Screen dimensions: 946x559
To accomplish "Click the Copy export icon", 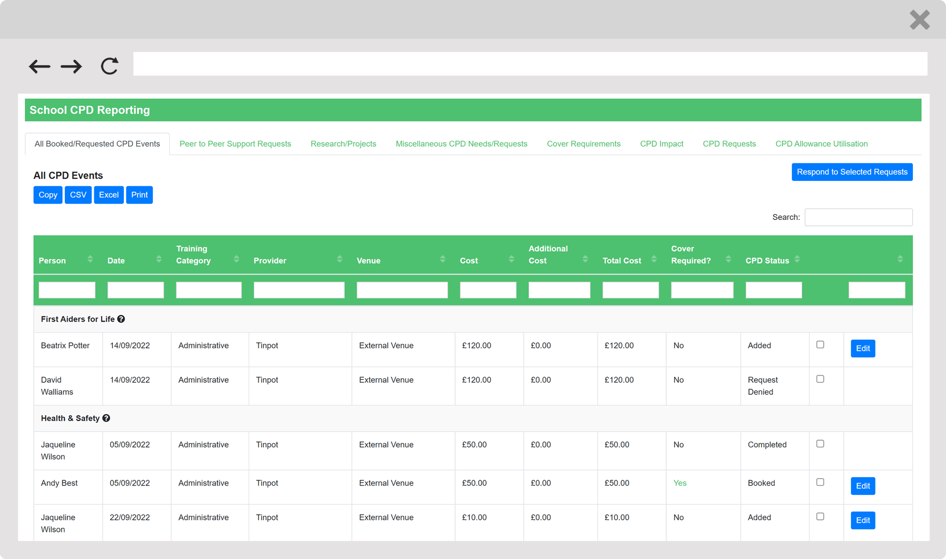I will pyautogui.click(x=47, y=195).
